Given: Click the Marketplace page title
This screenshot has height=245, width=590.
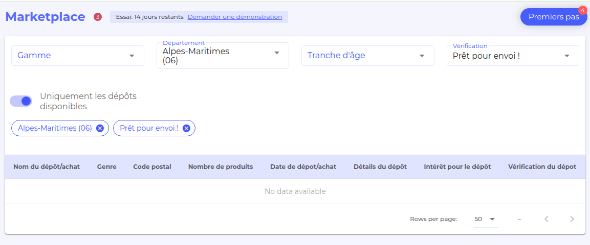Looking at the screenshot, I should coord(45,17).
